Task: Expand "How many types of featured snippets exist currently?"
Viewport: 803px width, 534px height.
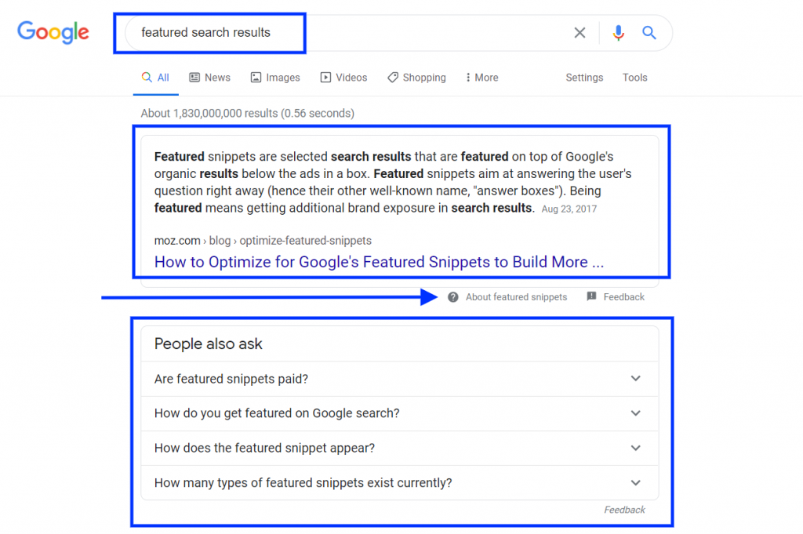Action: [x=399, y=483]
